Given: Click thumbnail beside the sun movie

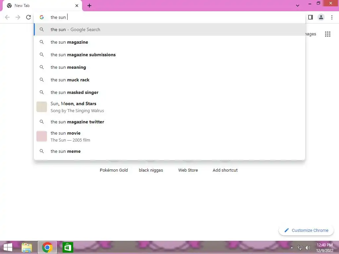Looking at the screenshot, I should (42, 136).
